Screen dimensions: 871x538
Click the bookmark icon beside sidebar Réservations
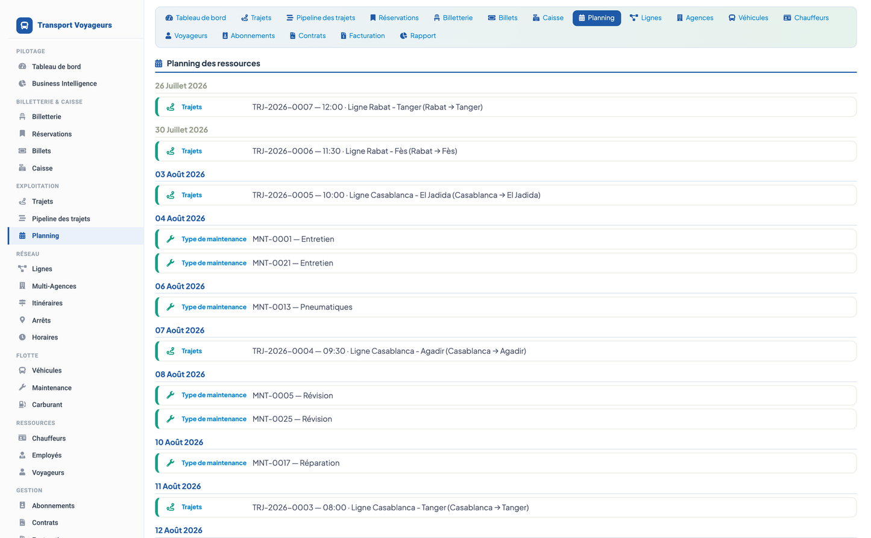tap(22, 134)
